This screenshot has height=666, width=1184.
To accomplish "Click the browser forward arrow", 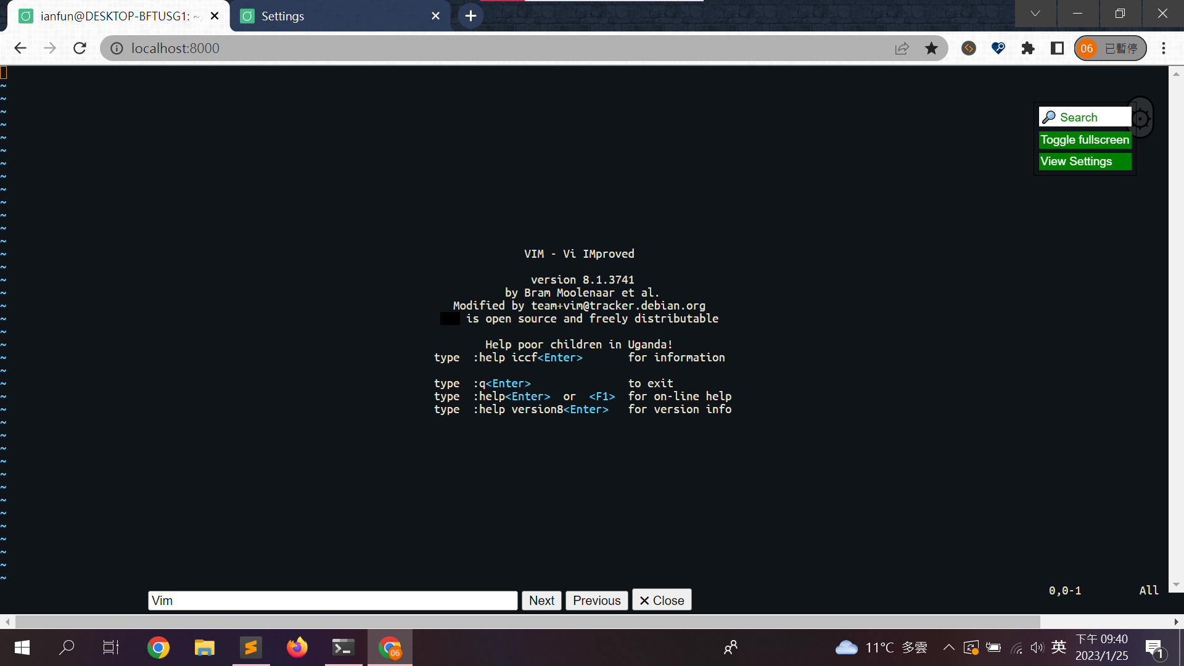I will pos(50,48).
